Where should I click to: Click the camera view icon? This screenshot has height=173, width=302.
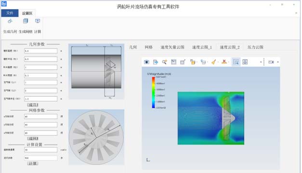click(271, 62)
